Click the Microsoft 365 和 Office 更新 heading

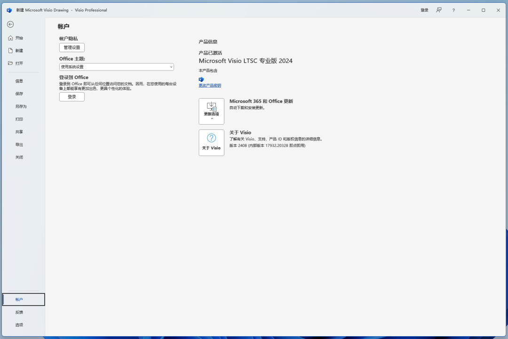pyautogui.click(x=261, y=102)
